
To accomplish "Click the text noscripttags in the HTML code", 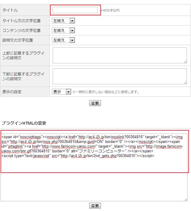I will [x=30, y=137].
